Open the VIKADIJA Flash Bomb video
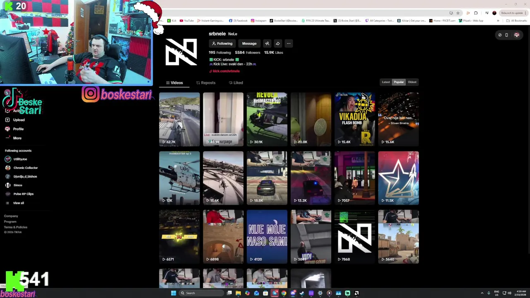530x298 pixels. coord(355,119)
